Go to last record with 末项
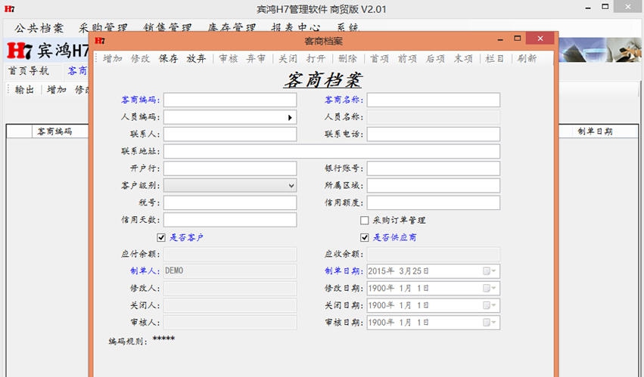Viewport: 644px width, 377px height. pos(463,59)
